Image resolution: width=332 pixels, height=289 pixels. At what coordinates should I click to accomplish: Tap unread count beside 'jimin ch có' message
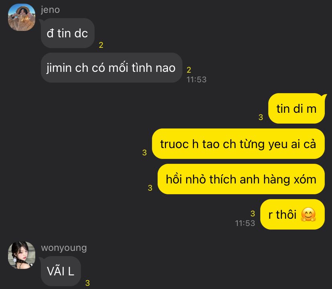coord(189,70)
